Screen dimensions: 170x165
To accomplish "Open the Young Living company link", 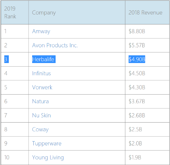I will point(48,158).
